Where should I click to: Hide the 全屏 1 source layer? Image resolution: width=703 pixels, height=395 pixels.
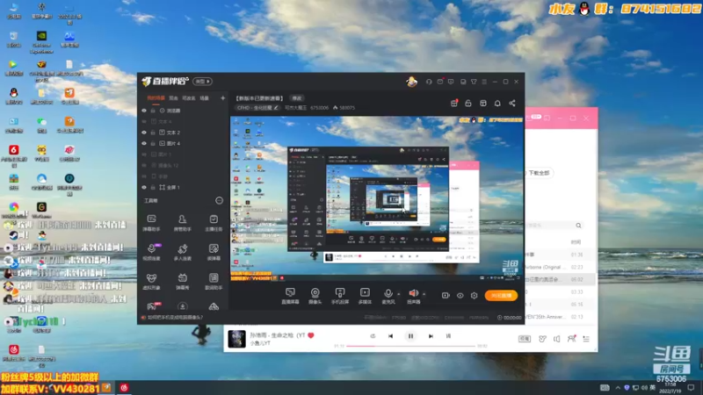(144, 187)
